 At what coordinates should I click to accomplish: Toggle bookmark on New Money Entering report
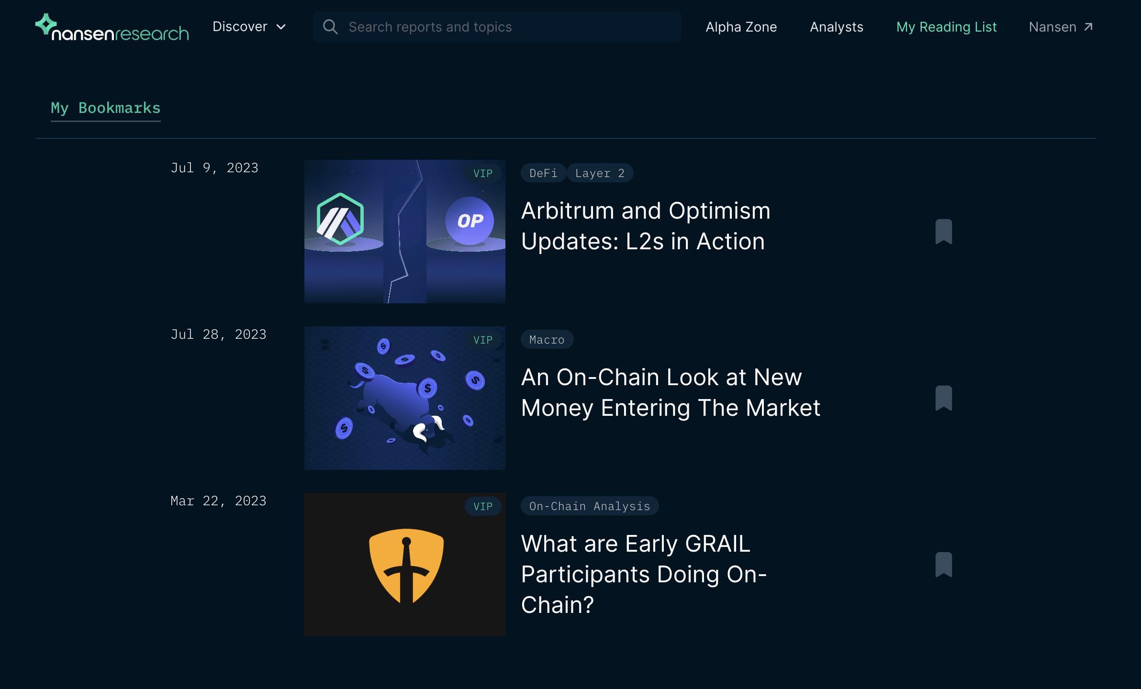point(943,398)
